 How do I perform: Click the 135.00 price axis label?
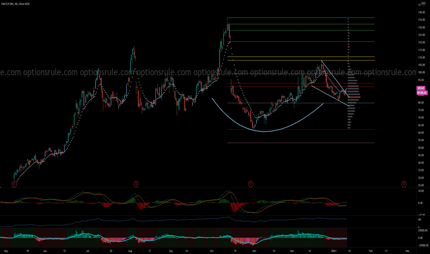tap(422, 20)
